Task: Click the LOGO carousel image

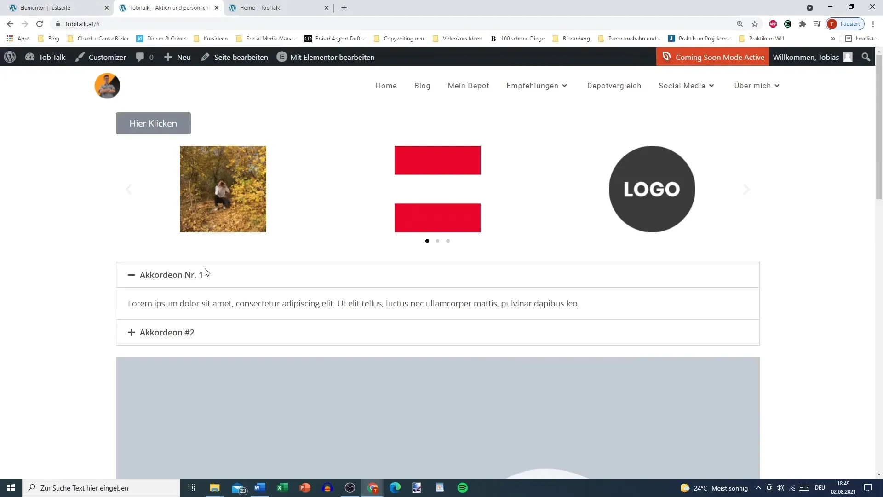Action: [x=652, y=189]
